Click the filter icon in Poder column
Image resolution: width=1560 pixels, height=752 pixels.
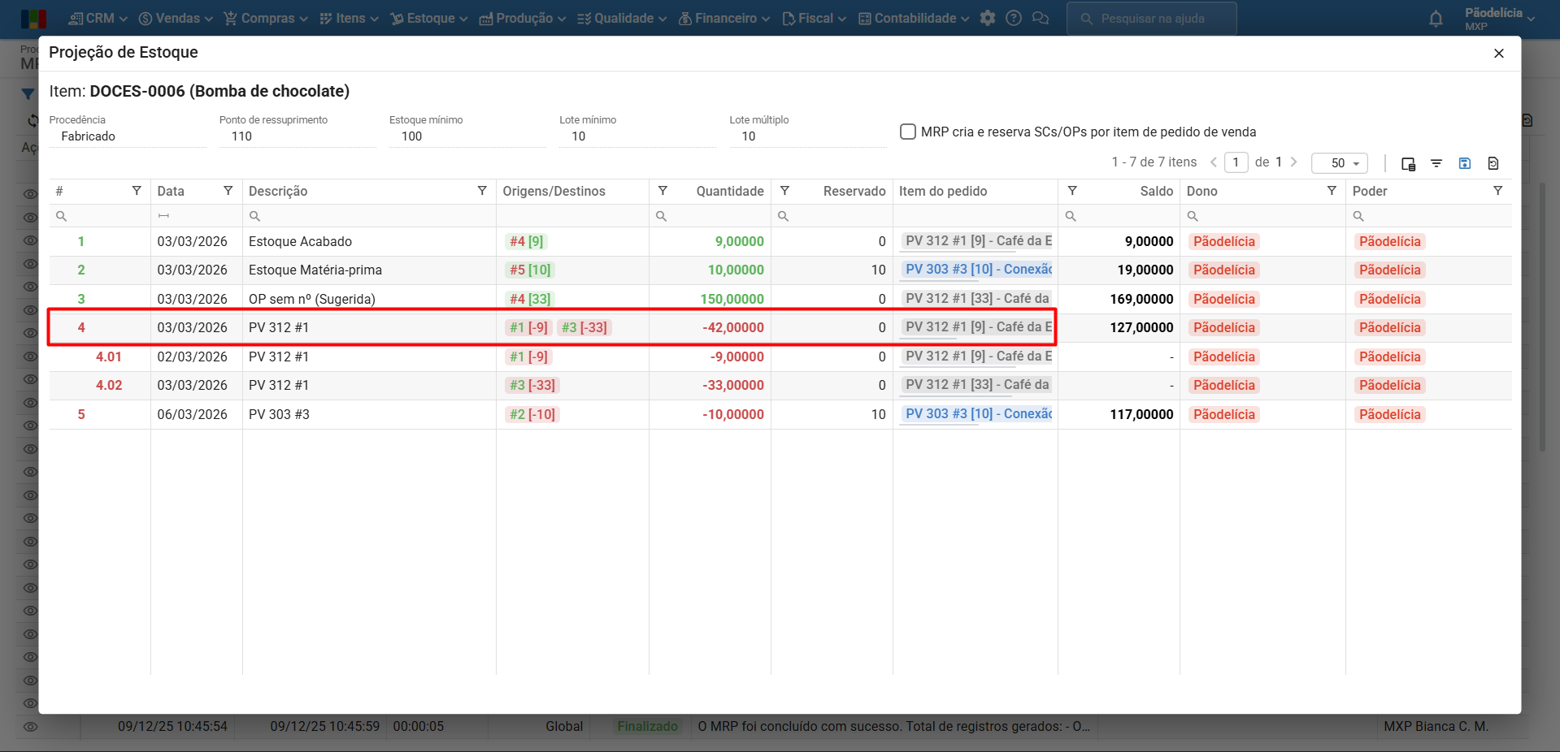pos(1497,191)
